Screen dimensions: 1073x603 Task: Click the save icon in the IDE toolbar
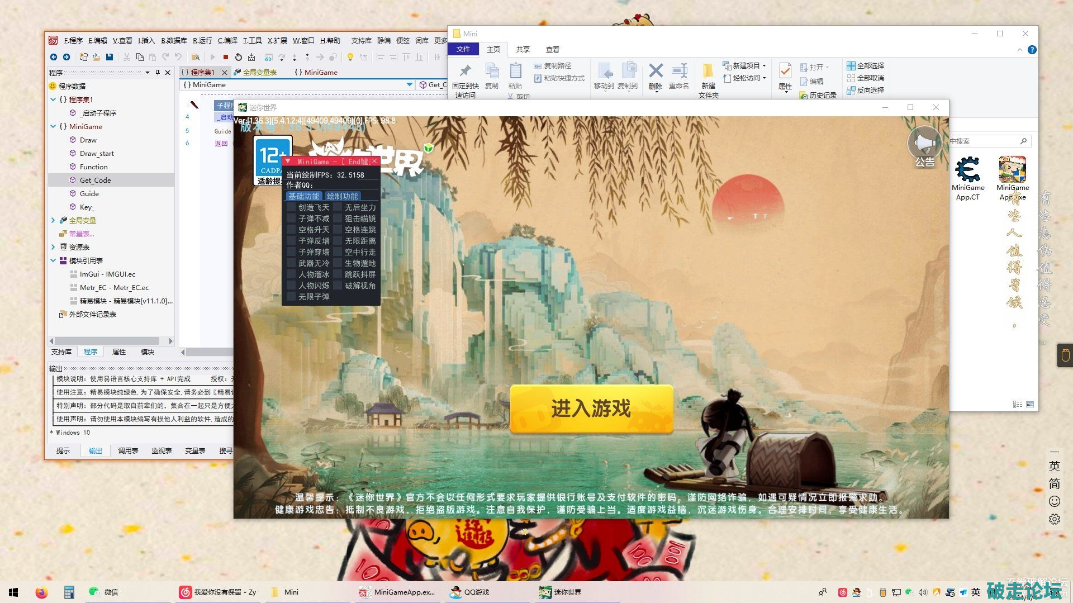110,57
